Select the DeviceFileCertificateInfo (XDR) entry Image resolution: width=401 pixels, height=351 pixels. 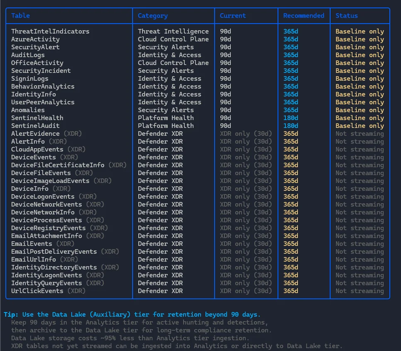tap(69, 165)
